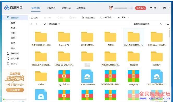Viewport: 173px width, 102px height.
Task: Click the vertical scrollbar thumb
Action: 169,34
